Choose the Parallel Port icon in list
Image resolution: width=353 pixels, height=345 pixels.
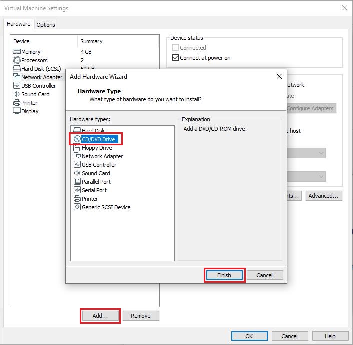pyautogui.click(x=77, y=182)
